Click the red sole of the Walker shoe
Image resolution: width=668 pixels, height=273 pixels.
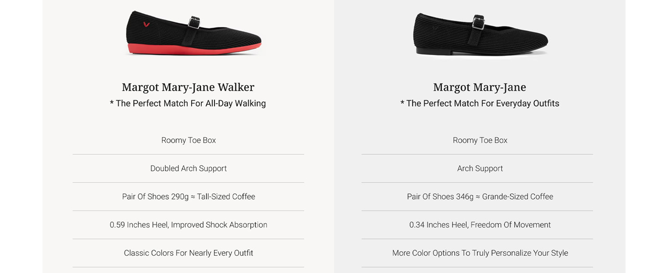(192, 49)
